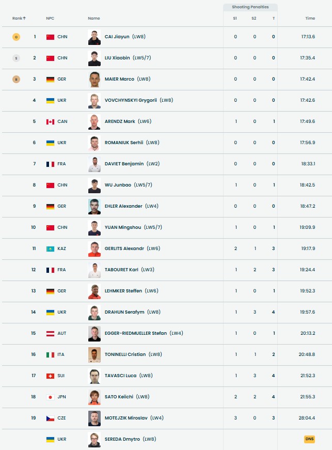This screenshot has height=450, width=332.
Task: Click the bronze medal icon beside MAIER Marco
Action: click(x=17, y=79)
